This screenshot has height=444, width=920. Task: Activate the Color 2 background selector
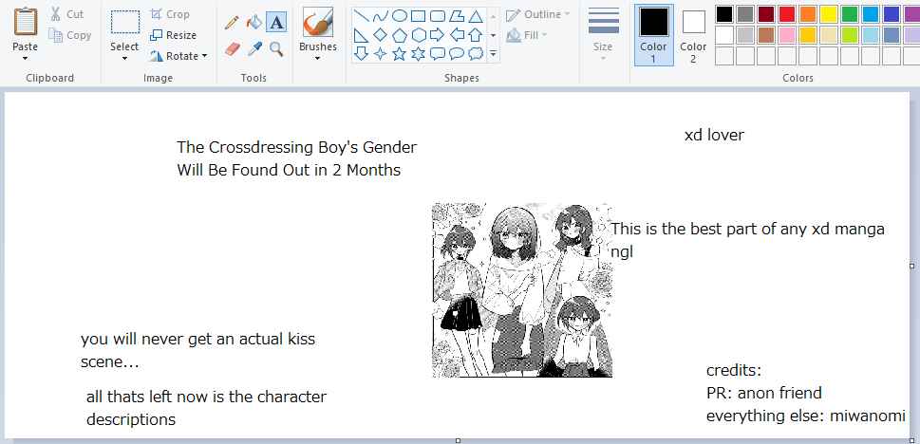pos(693,35)
